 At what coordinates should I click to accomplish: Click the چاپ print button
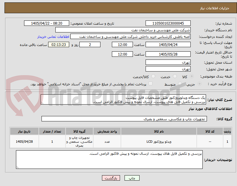pos(132,178)
